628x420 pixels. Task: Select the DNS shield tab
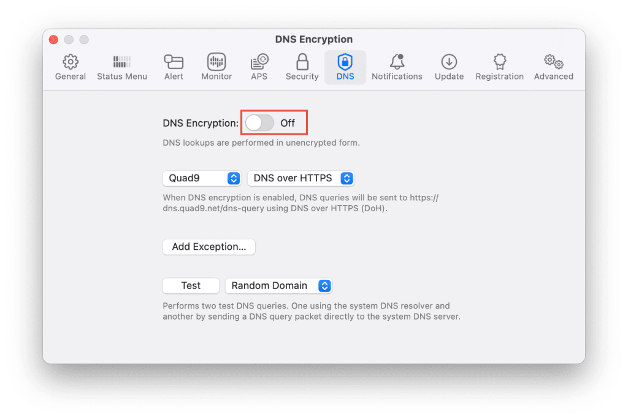coord(345,67)
